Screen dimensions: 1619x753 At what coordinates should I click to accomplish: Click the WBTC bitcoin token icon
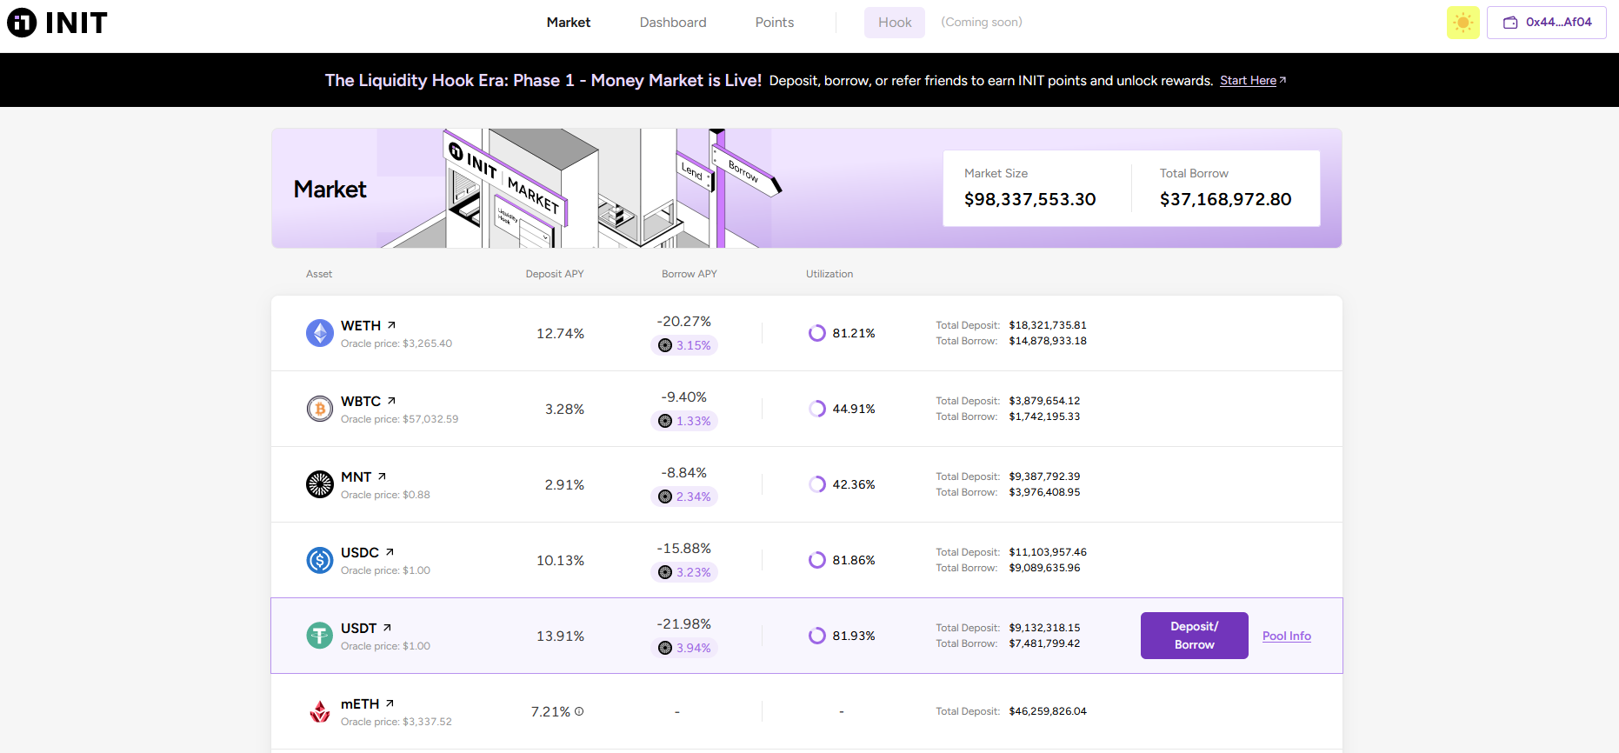click(x=320, y=409)
